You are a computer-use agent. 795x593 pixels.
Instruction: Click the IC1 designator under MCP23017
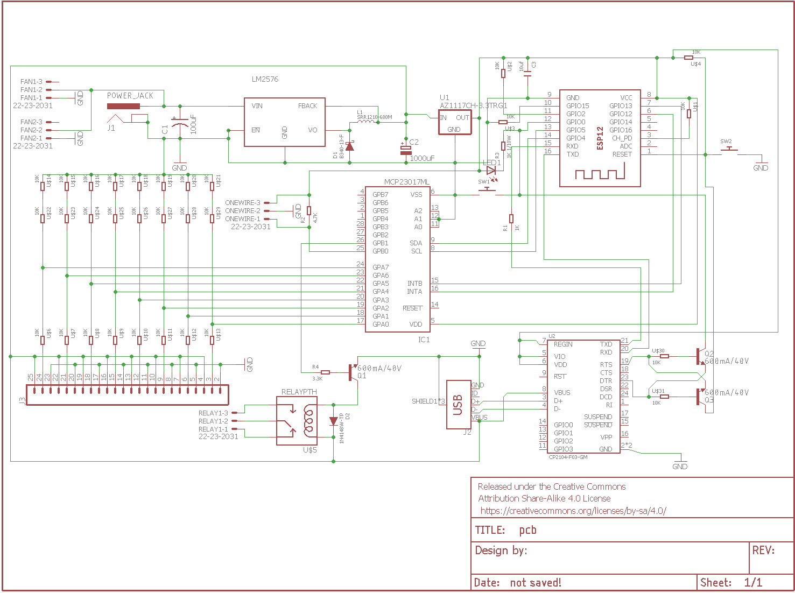424,340
